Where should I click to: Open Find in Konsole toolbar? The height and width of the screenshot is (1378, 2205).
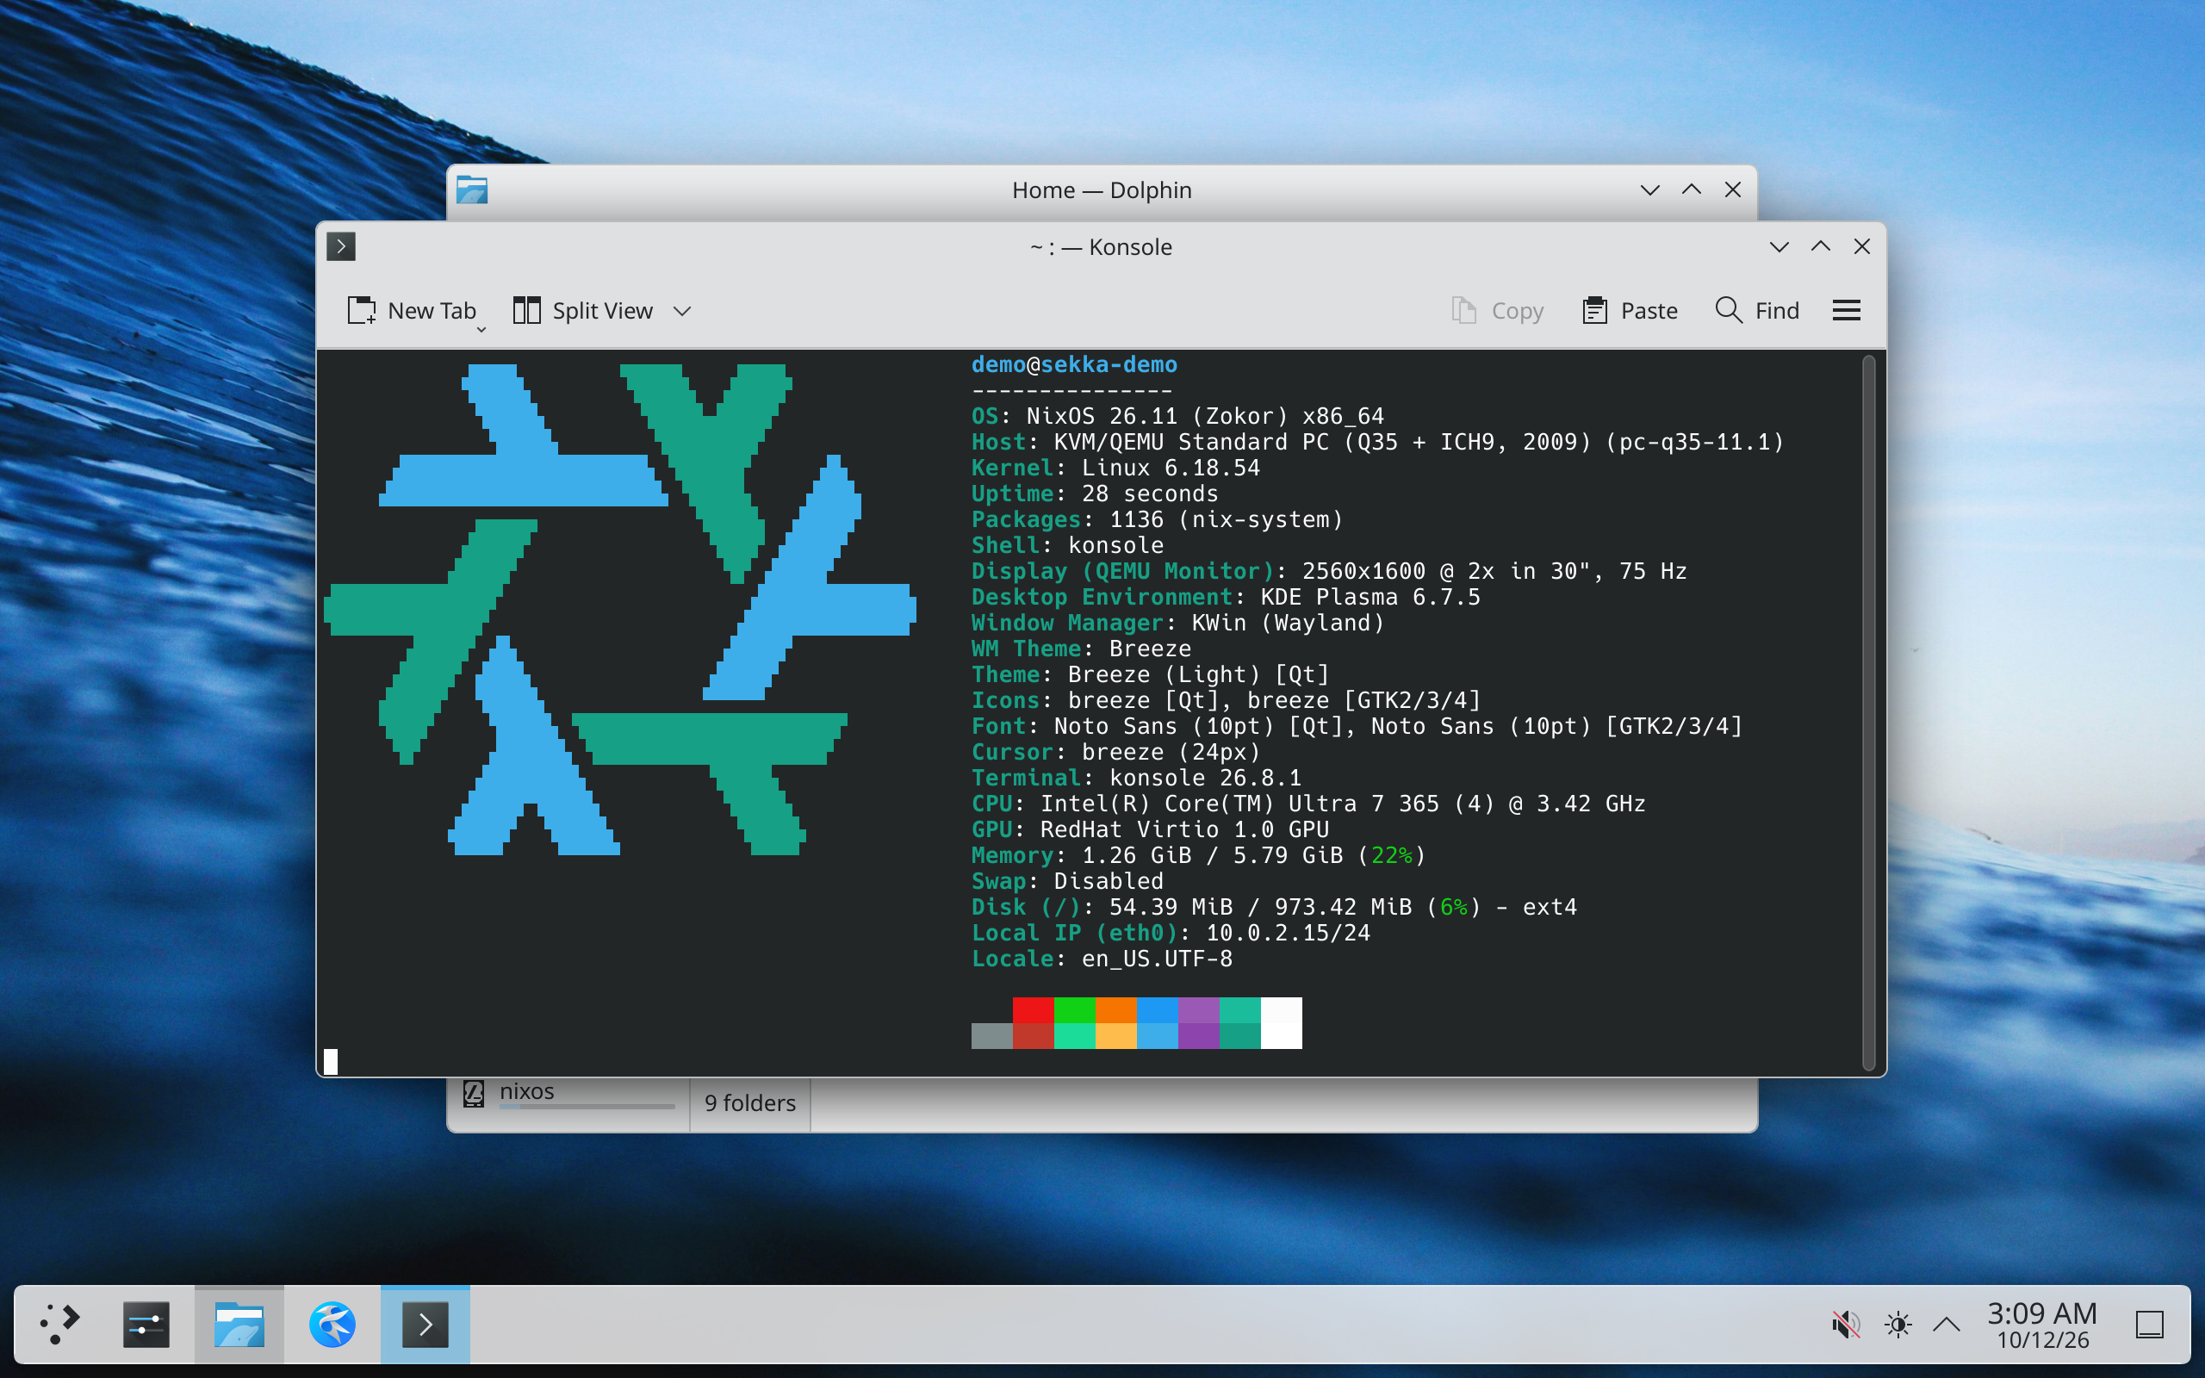(1757, 311)
